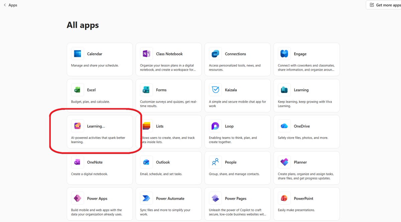Image resolution: width=401 pixels, height=222 pixels.
Task: Click the Lists app name
Action: (x=160, y=126)
